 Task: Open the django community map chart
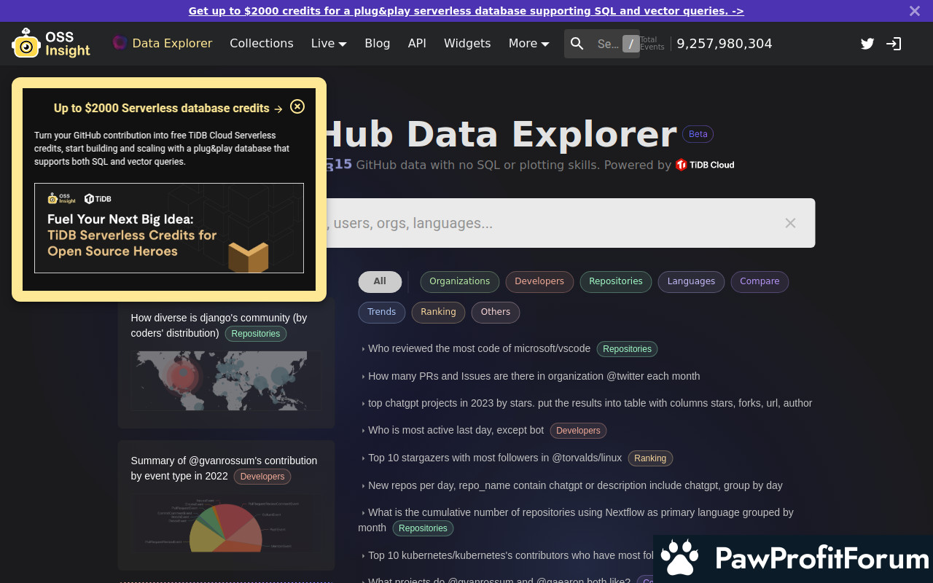[226, 380]
